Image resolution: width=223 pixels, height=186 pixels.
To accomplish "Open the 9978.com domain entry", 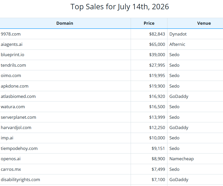I will click(11, 34).
